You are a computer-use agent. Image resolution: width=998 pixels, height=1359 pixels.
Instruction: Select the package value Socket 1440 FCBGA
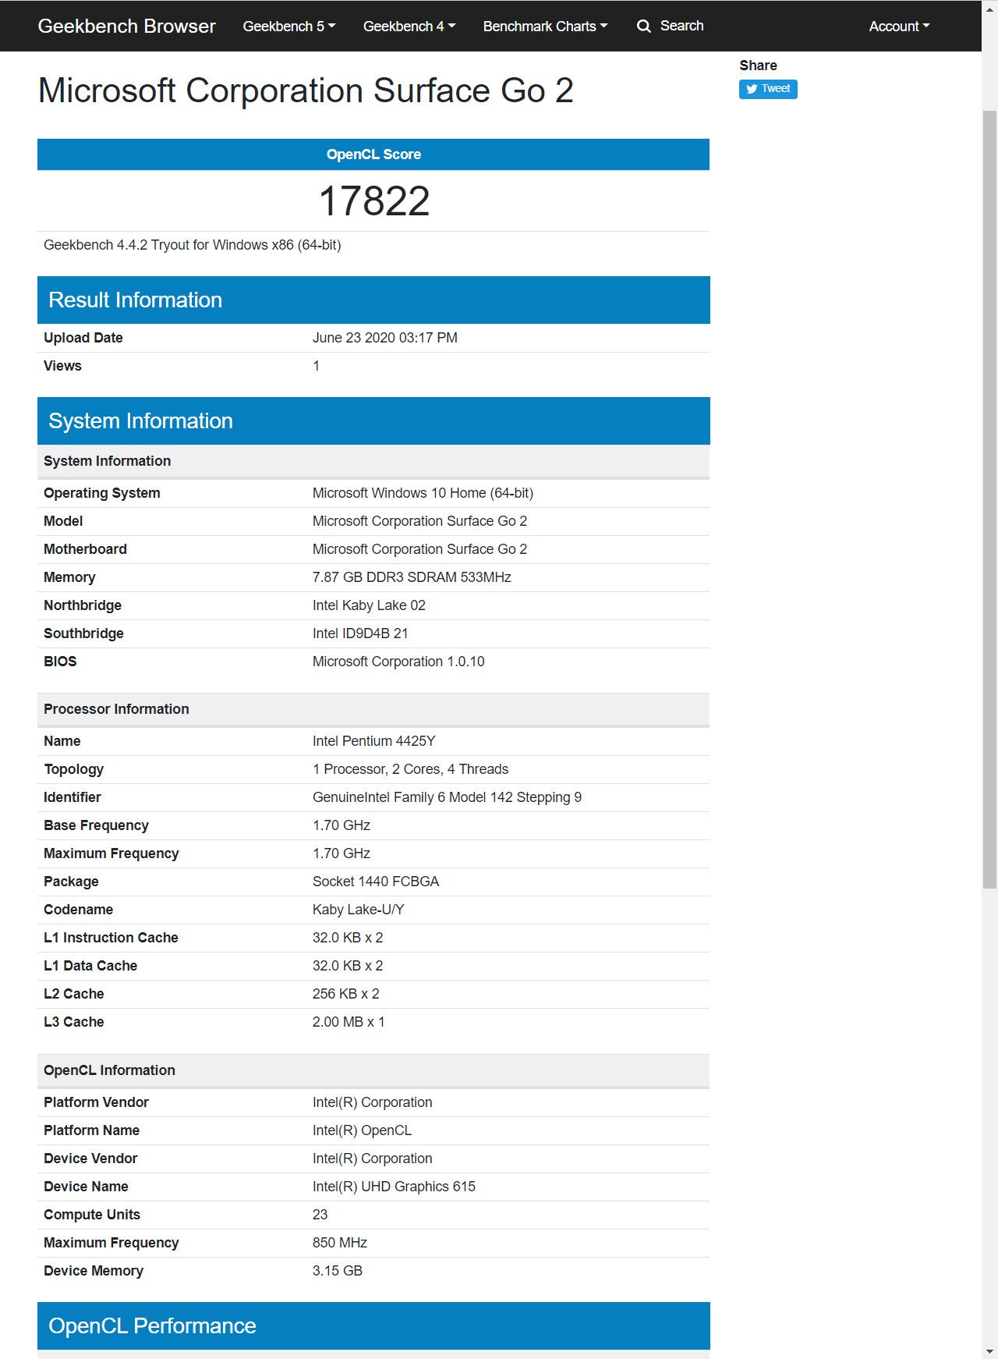click(376, 882)
